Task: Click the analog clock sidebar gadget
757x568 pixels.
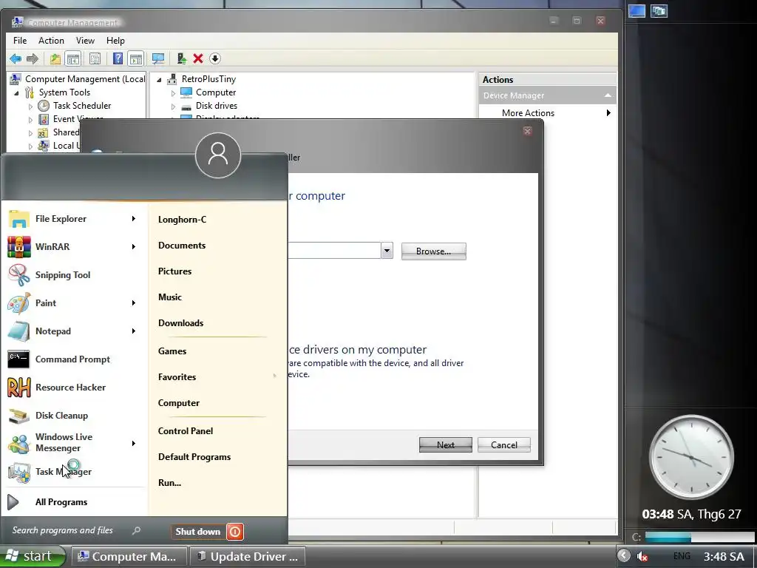Action: (691, 456)
